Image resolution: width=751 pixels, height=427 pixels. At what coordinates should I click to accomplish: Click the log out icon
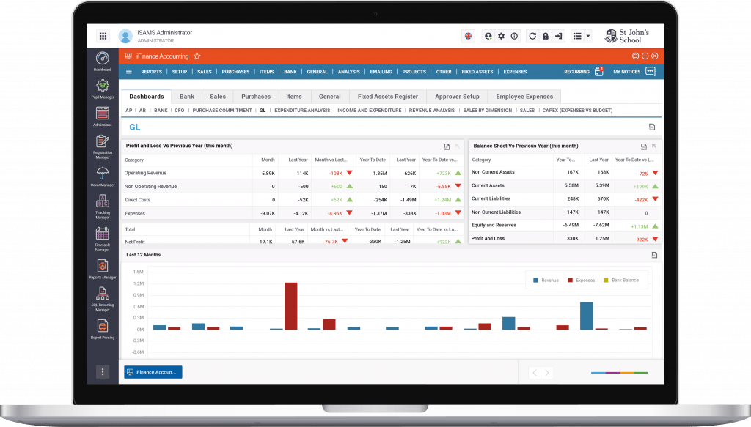558,36
